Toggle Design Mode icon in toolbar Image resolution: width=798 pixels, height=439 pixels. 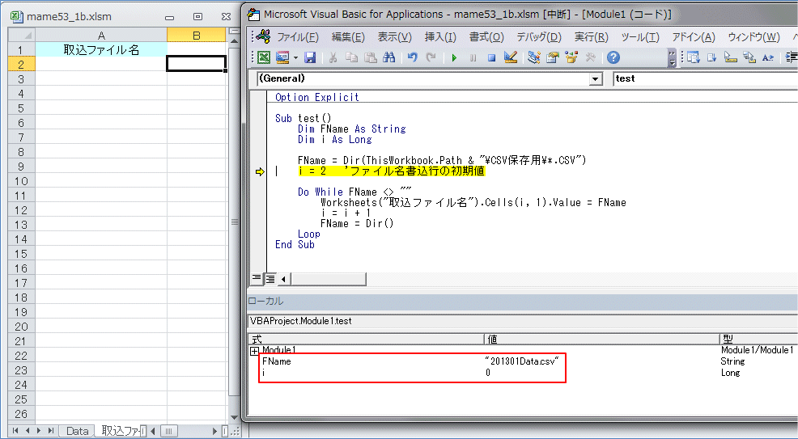point(510,57)
